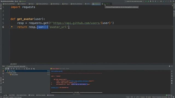Open the Python Console tool window
The height and width of the screenshot is (98, 175).
pyautogui.click(x=41, y=95)
